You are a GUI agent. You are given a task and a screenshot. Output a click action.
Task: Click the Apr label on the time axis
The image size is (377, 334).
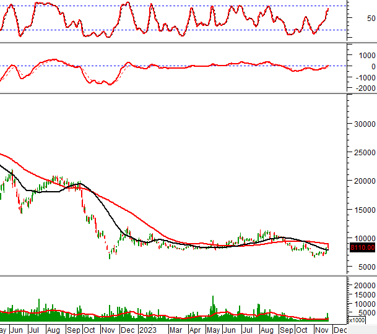click(x=194, y=330)
